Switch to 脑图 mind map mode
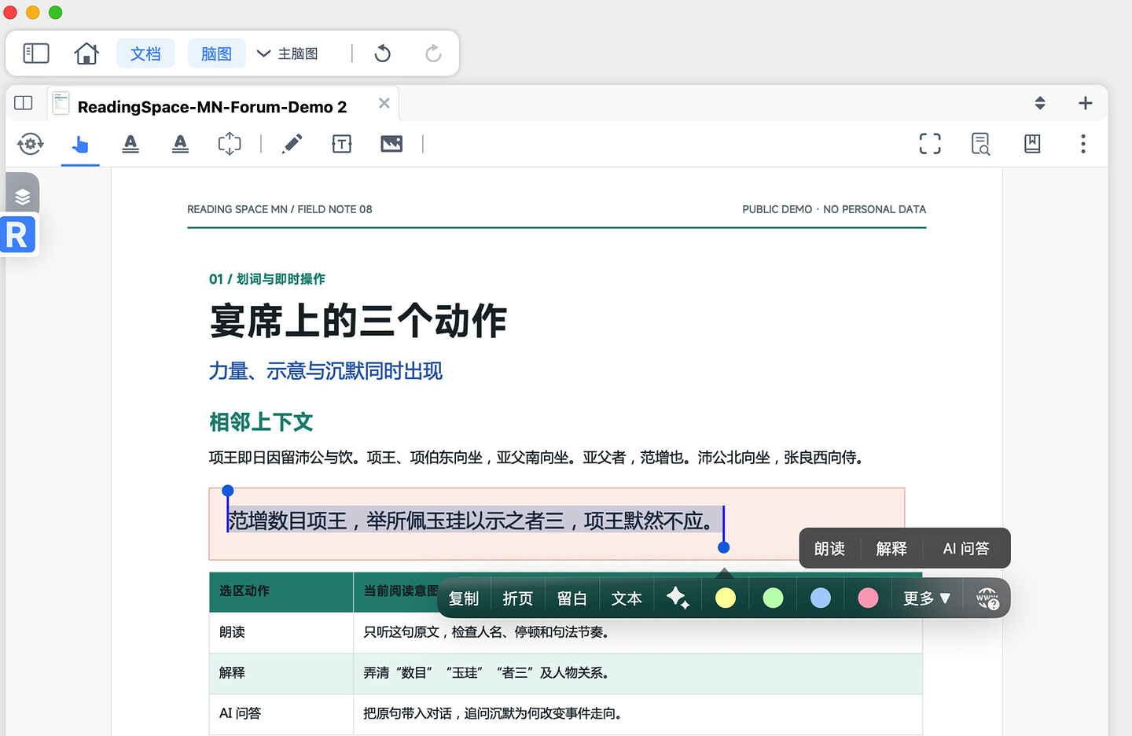This screenshot has height=736, width=1132. click(x=216, y=53)
